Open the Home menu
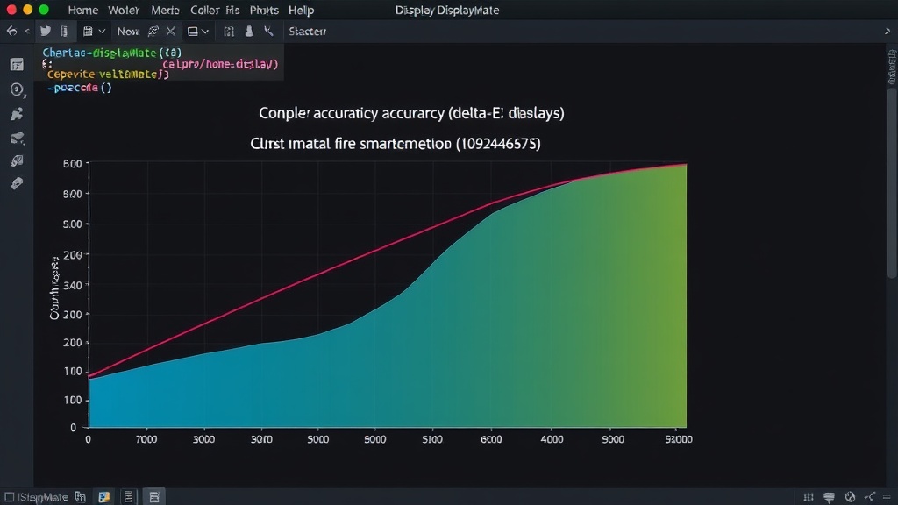This screenshot has height=505, width=898. (83, 11)
